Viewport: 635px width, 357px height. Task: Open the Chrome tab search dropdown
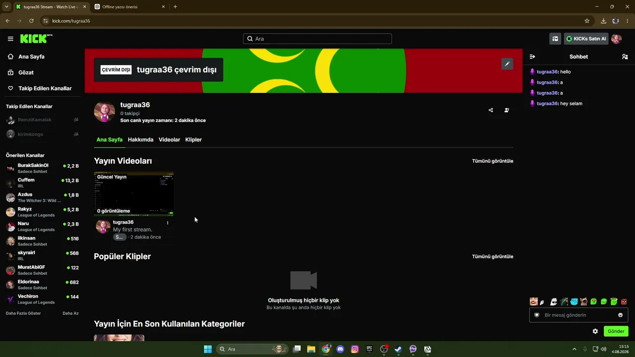tap(6, 7)
